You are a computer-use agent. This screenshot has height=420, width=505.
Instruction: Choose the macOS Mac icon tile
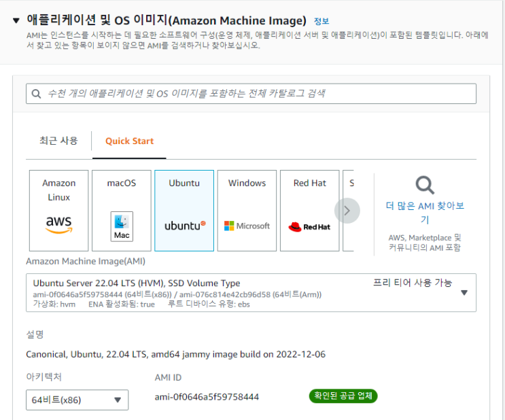[122, 211]
